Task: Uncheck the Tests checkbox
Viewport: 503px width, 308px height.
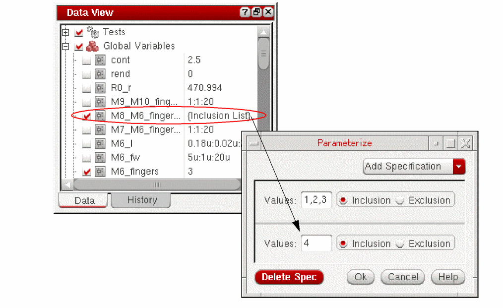Action: pos(78,32)
